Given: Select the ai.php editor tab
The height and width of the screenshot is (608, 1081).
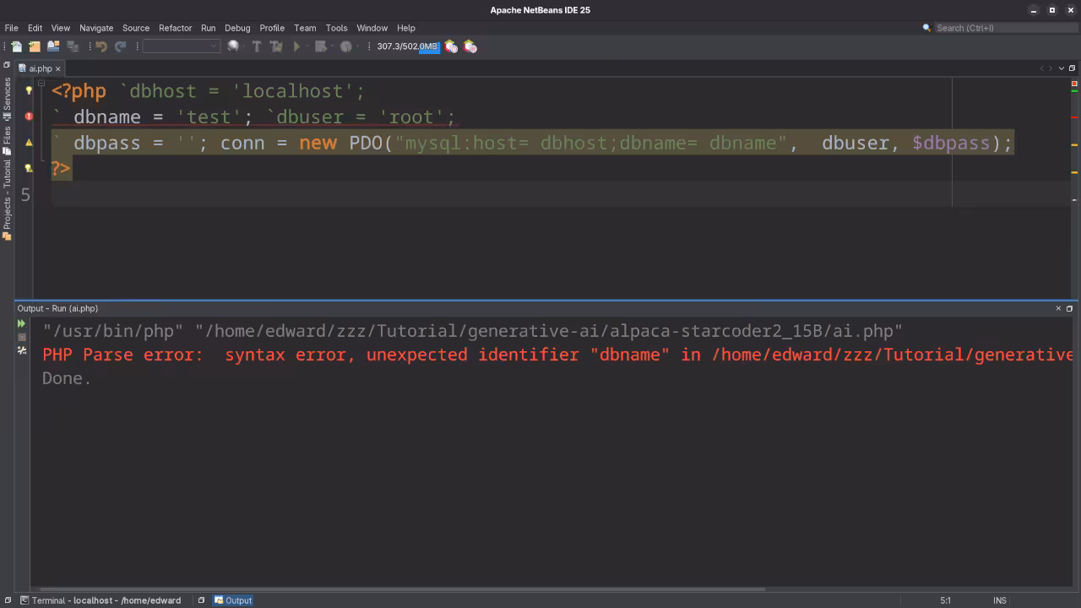Looking at the screenshot, I should (40, 68).
